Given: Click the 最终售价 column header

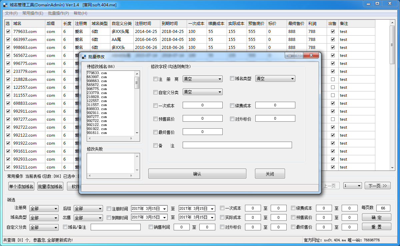Looking at the screenshot, I should (x=297, y=24).
